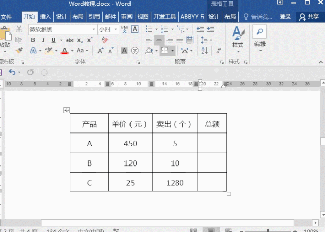Click the character border A icon
Viewport: 325px width, 232px height.
pos(135,29)
